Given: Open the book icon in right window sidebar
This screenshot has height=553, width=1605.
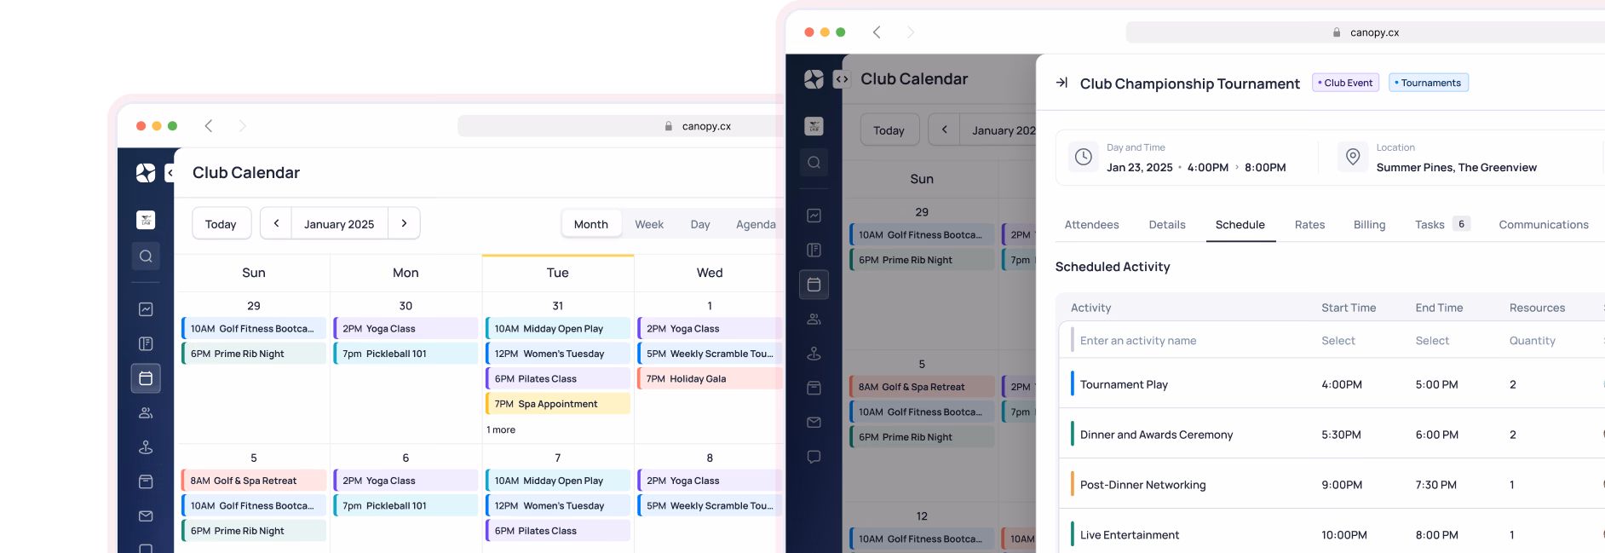Looking at the screenshot, I should pos(814,250).
